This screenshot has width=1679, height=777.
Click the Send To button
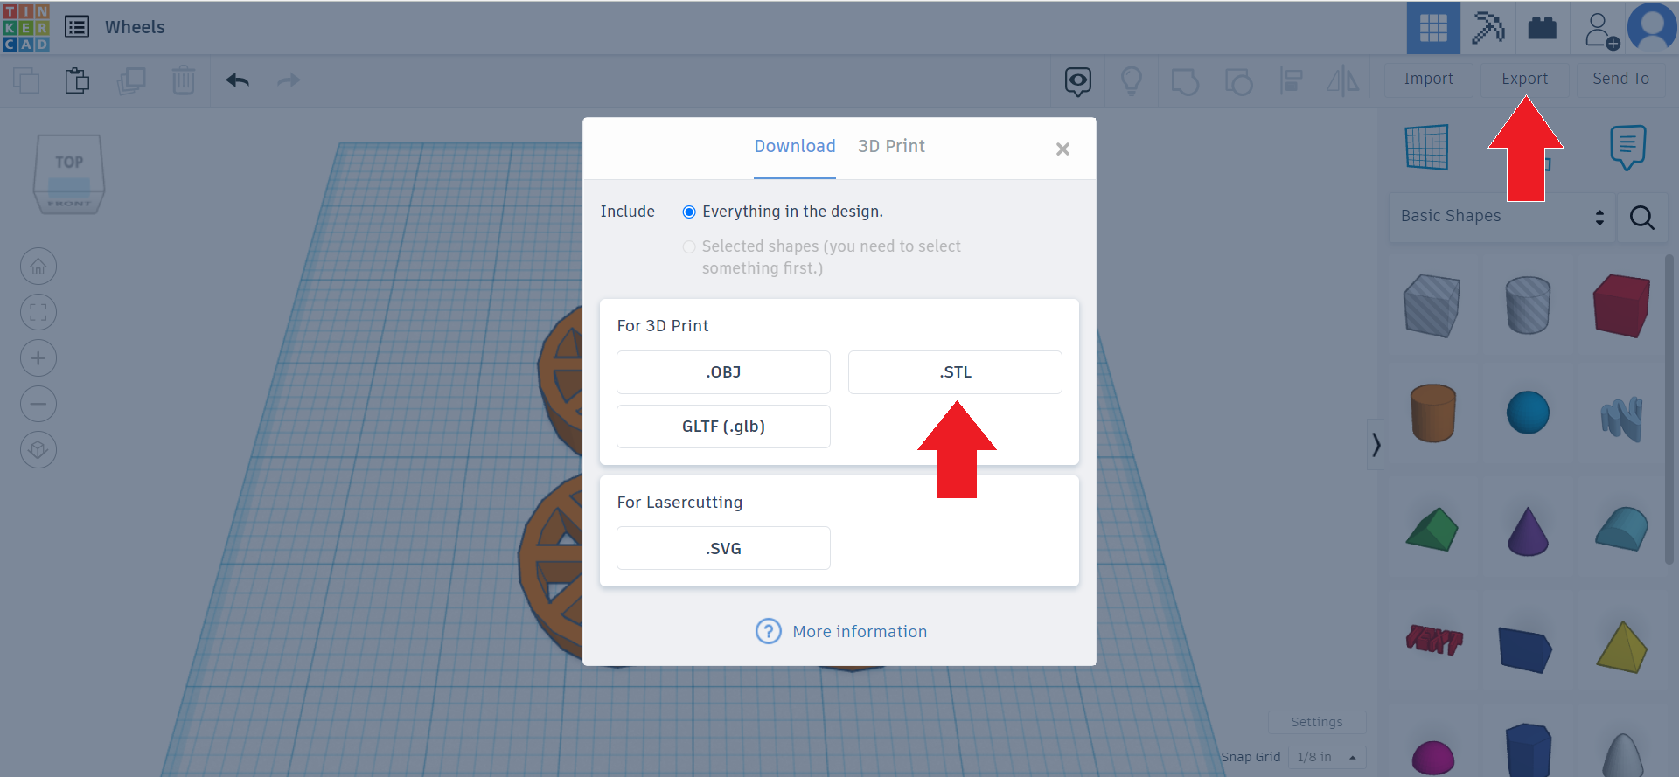[1621, 79]
